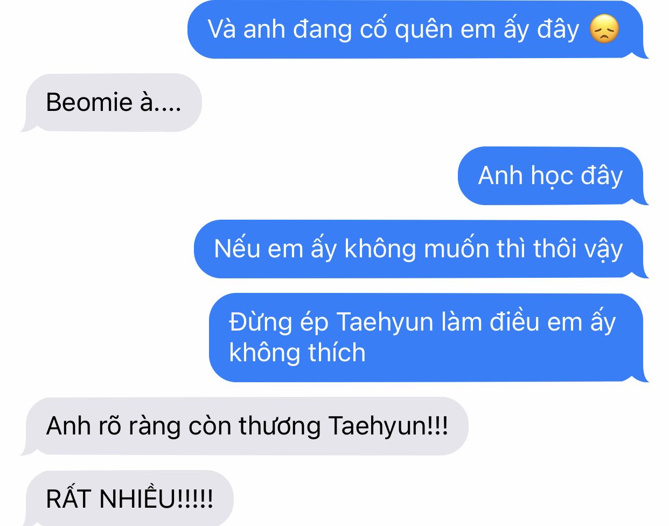Click the word 'Beomie' in gray bubble

tap(89, 102)
